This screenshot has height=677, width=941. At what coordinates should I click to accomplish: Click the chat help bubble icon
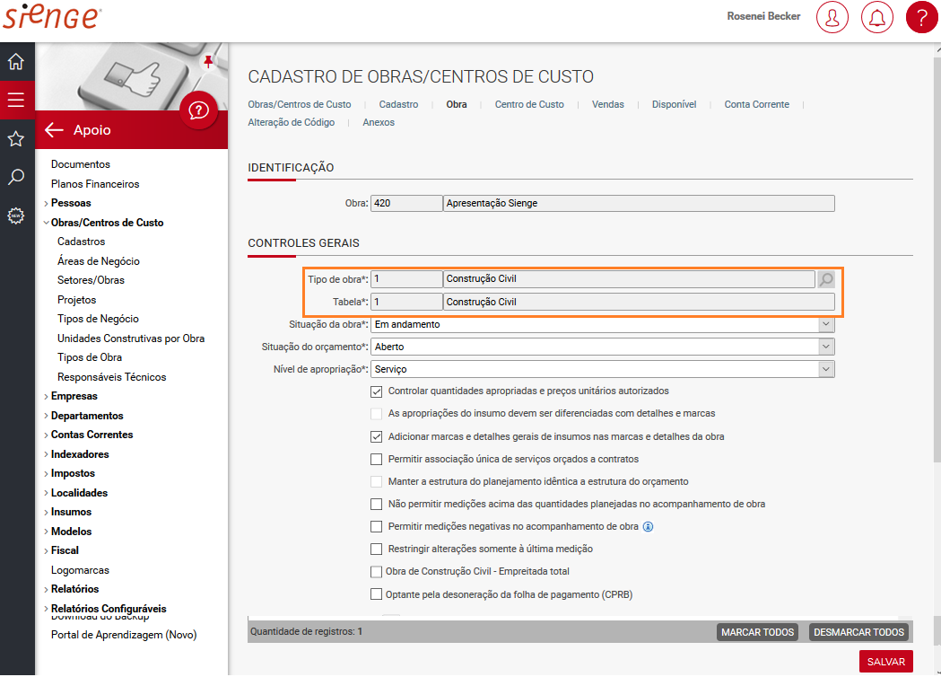coord(198,110)
